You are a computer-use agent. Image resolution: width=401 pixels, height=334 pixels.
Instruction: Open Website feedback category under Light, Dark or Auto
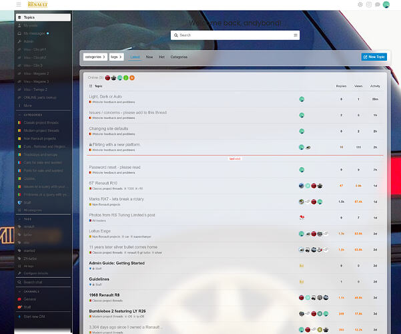(112, 102)
